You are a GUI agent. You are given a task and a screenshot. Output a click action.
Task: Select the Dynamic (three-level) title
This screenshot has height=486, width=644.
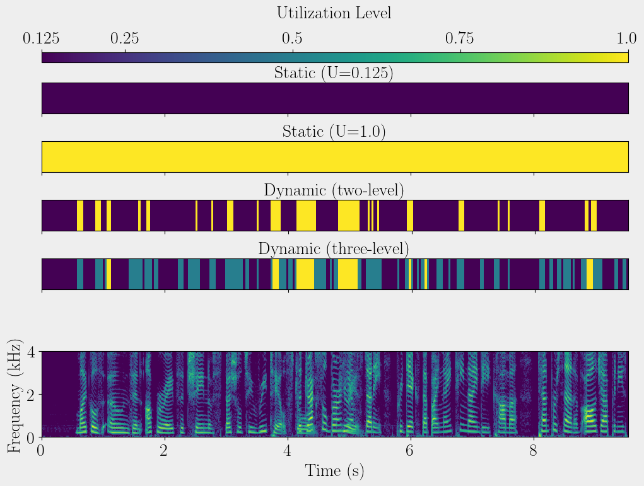(334, 249)
